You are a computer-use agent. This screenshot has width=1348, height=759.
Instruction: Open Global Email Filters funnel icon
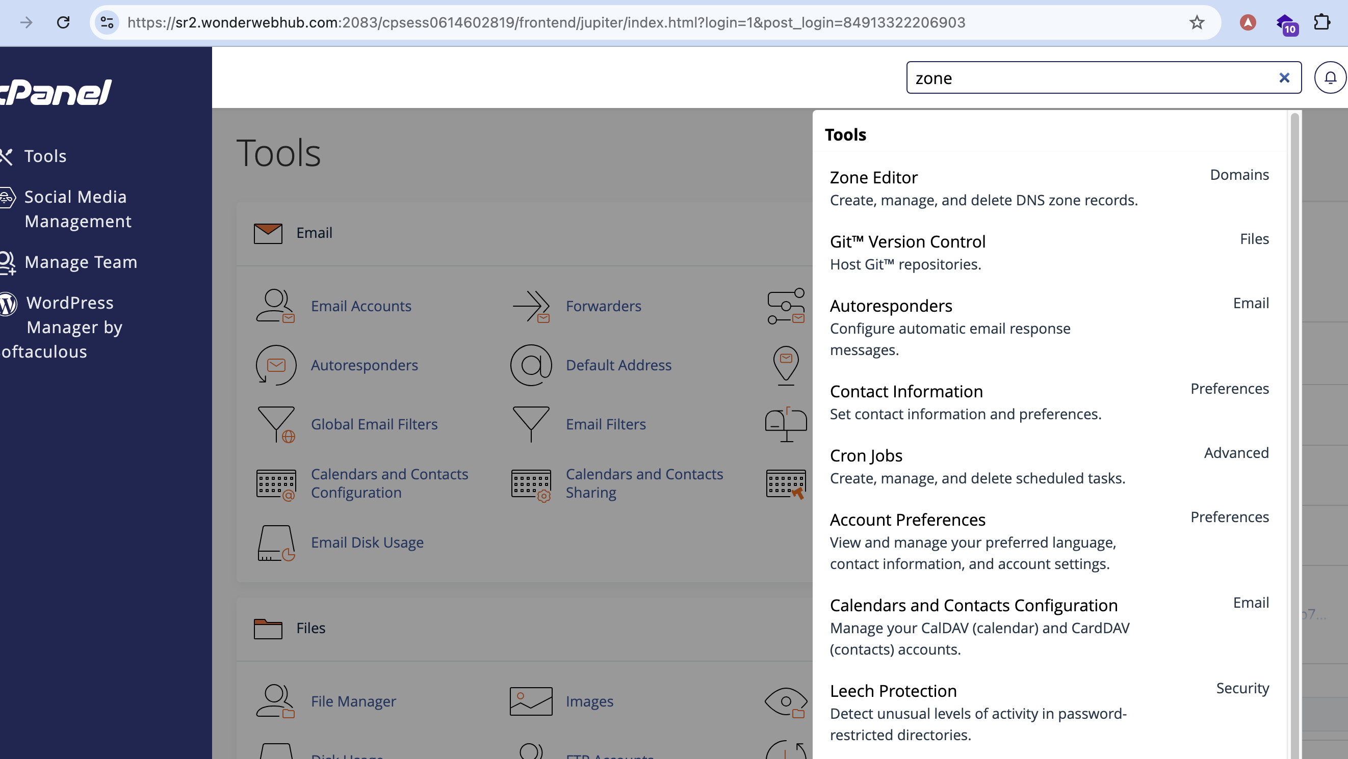275,424
